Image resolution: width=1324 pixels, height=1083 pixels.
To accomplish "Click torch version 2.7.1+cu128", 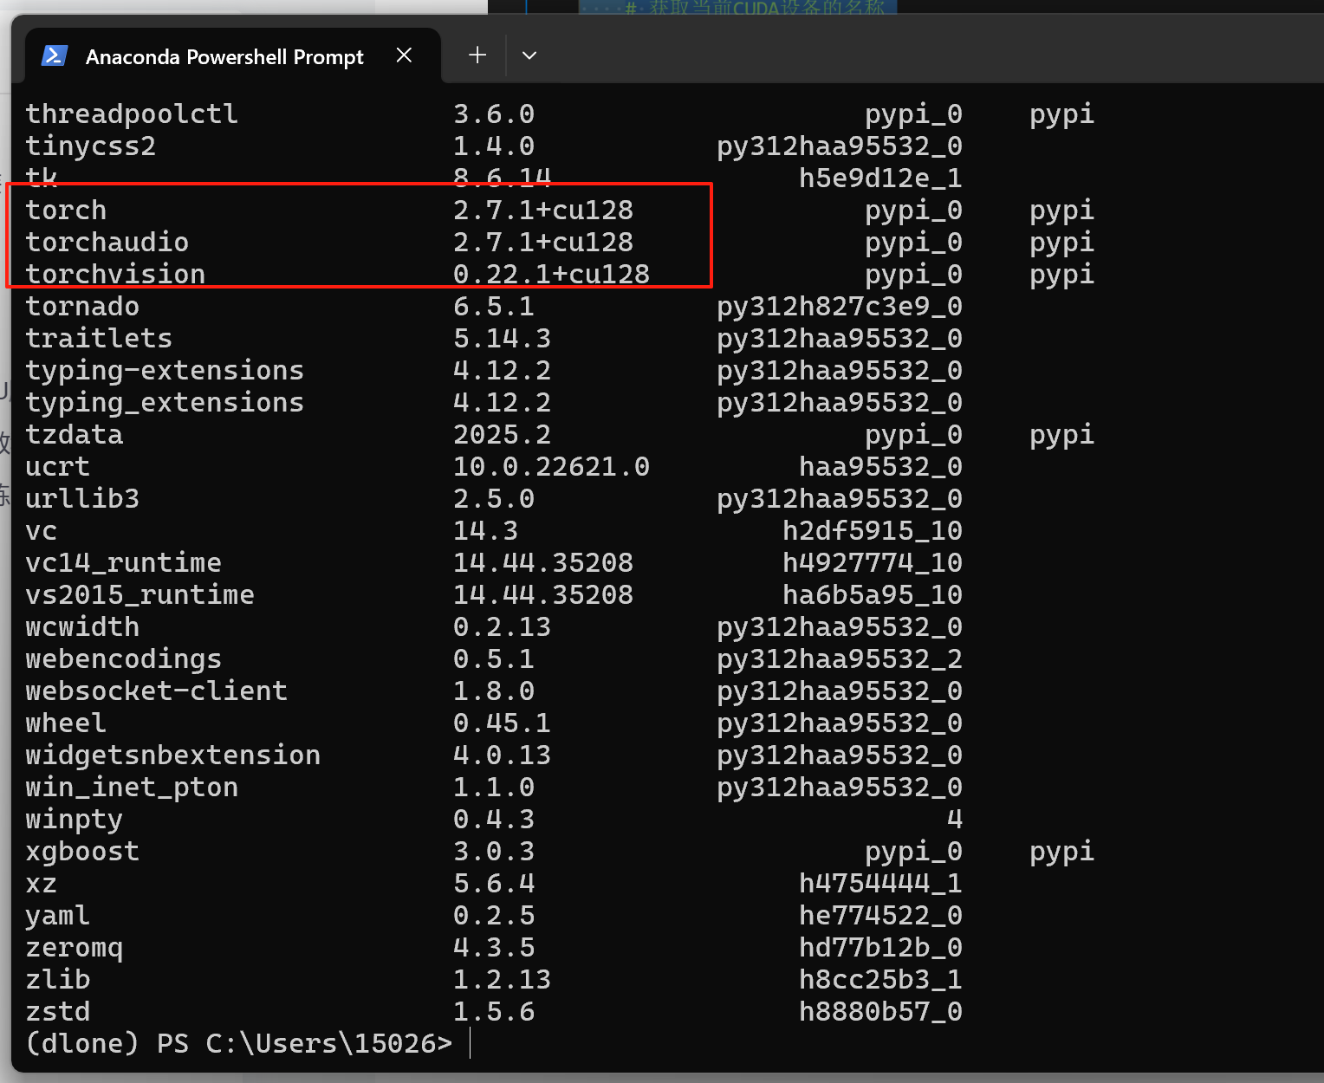I will [543, 211].
